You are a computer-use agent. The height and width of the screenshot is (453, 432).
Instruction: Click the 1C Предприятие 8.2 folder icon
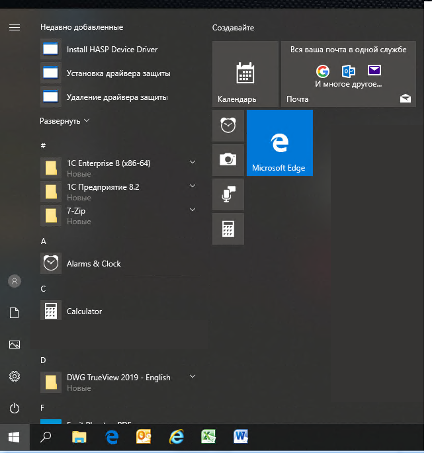tap(51, 192)
